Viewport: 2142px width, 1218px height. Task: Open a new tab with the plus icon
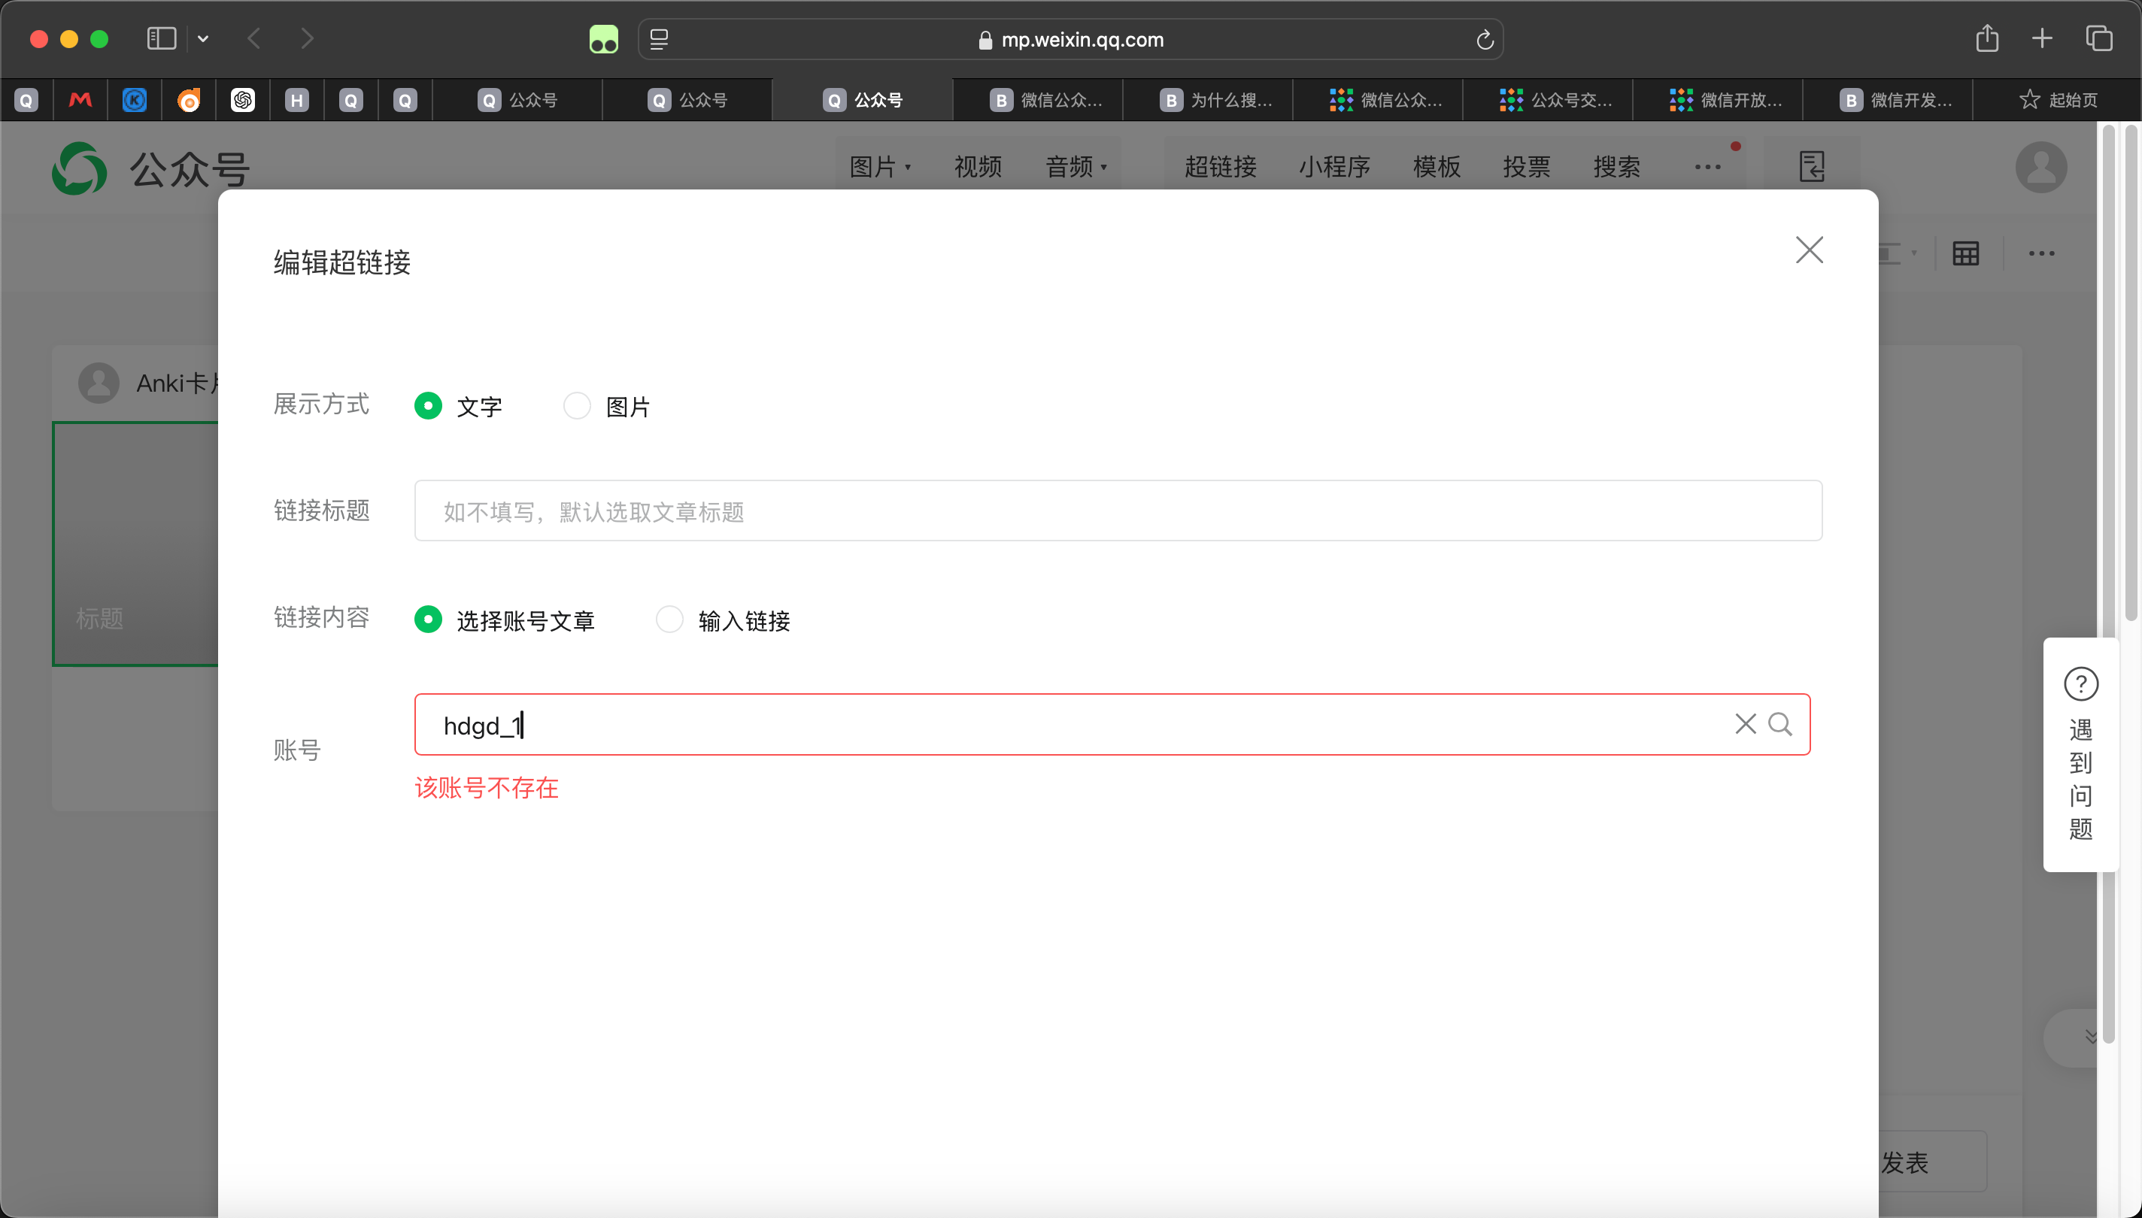click(2041, 38)
